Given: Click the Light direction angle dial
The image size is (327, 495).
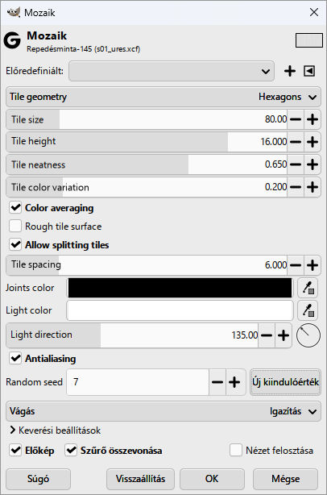Looking at the screenshot, I should coord(308,335).
